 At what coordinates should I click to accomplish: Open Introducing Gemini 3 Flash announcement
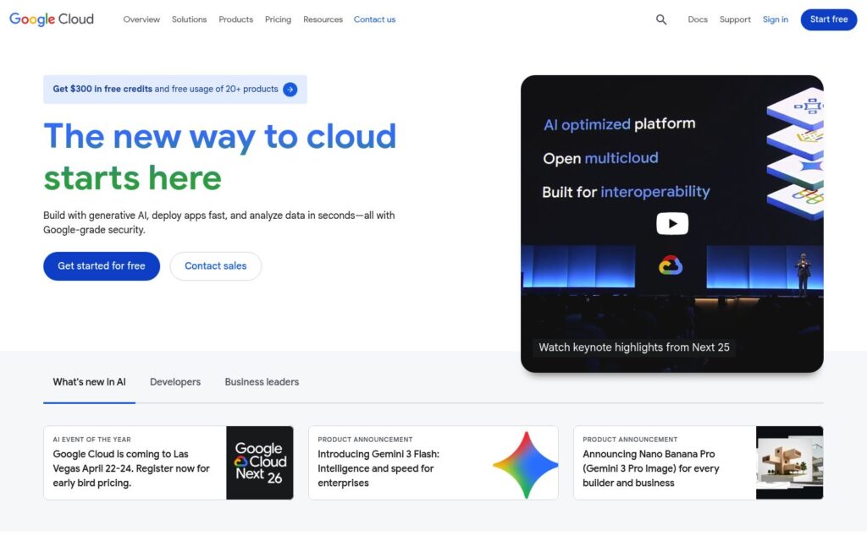pos(433,462)
